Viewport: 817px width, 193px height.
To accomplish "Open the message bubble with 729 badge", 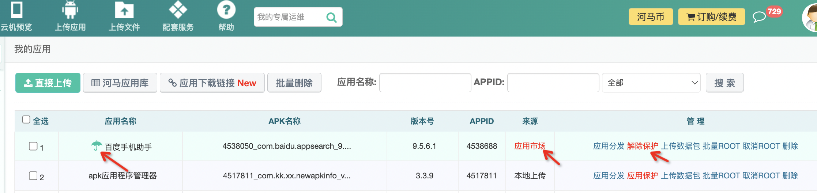I will click(759, 17).
